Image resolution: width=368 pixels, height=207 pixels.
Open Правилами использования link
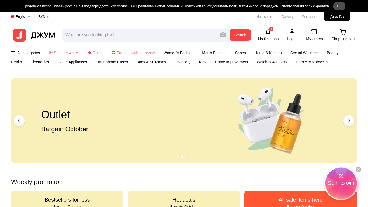(158, 6)
